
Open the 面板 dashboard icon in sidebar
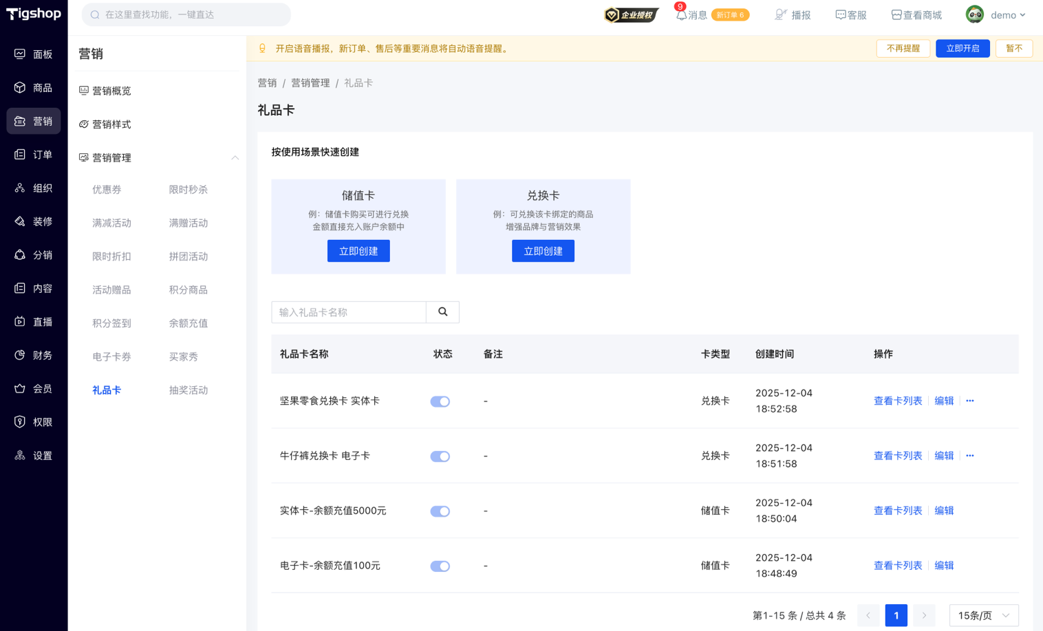20,54
